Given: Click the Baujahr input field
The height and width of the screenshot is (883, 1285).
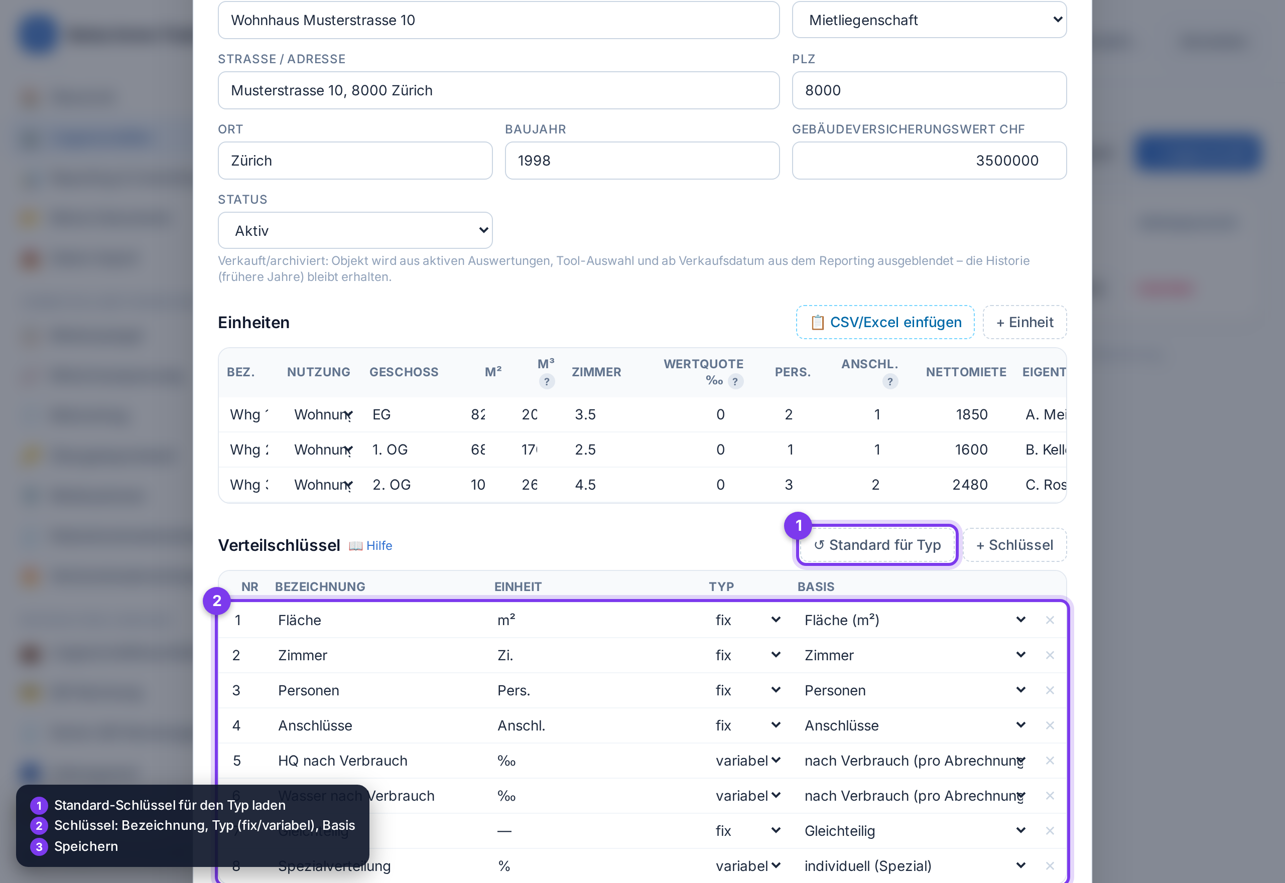Looking at the screenshot, I should [x=642, y=161].
